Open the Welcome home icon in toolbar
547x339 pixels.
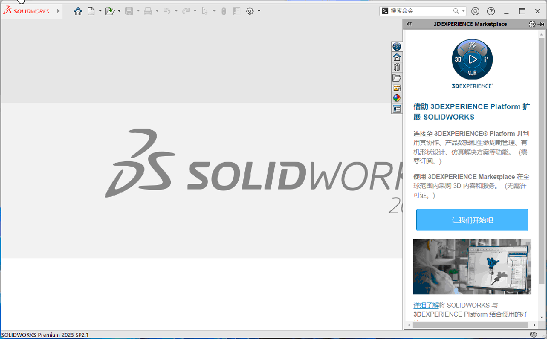[78, 11]
